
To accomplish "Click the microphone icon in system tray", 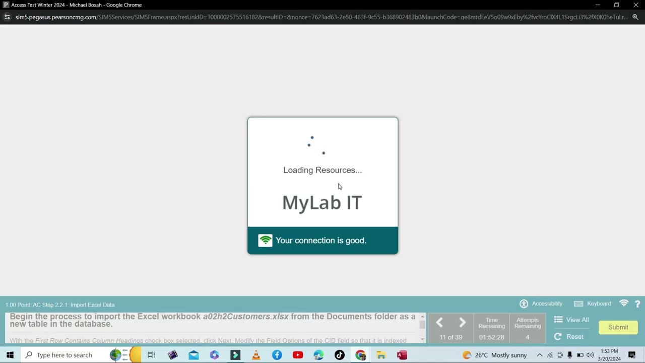I will pos(570,355).
